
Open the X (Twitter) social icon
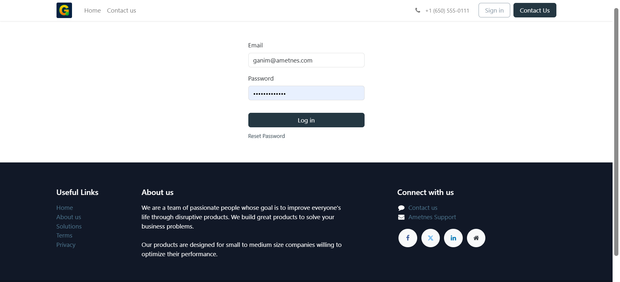tap(430, 238)
